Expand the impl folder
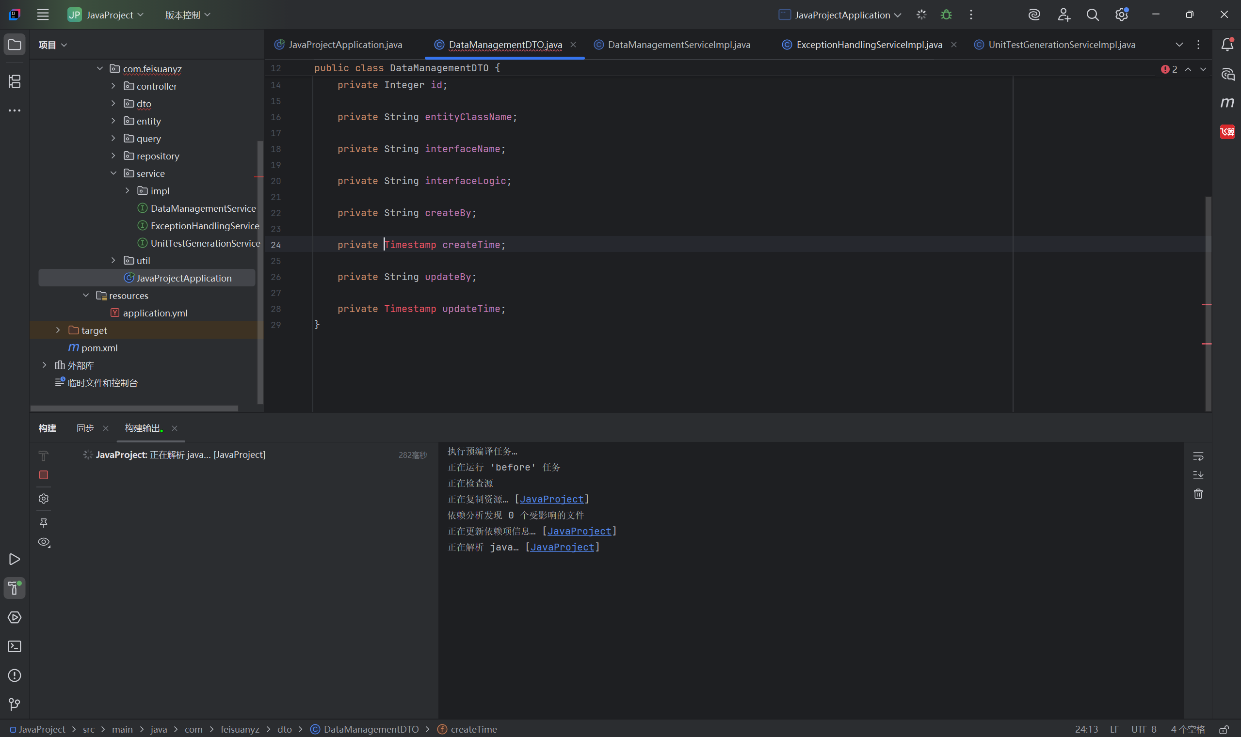1241x737 pixels. pos(127,191)
